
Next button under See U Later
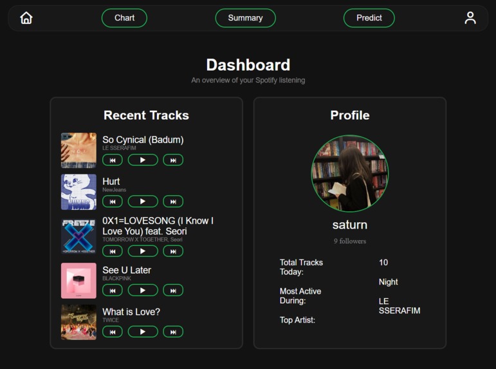pos(173,290)
